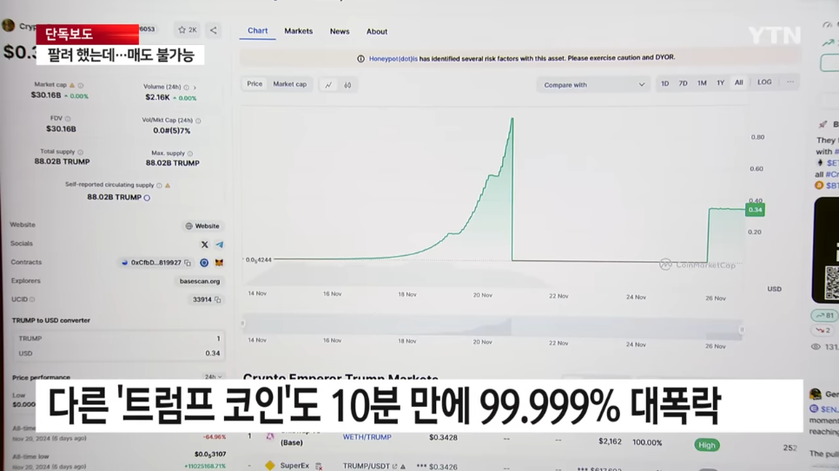The height and width of the screenshot is (471, 839).
Task: Select the line chart icon
Action: 328,85
